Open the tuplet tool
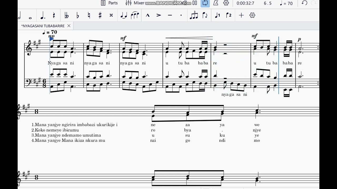 [194, 15]
